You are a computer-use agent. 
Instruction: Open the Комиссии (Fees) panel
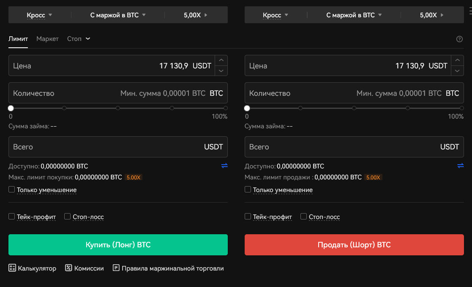tap(84, 268)
